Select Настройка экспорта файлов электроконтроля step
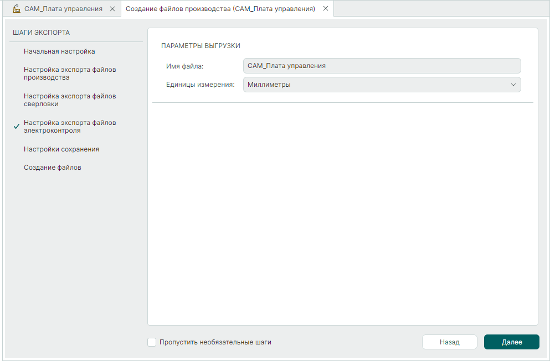This screenshot has height=361, width=550. (x=70, y=127)
